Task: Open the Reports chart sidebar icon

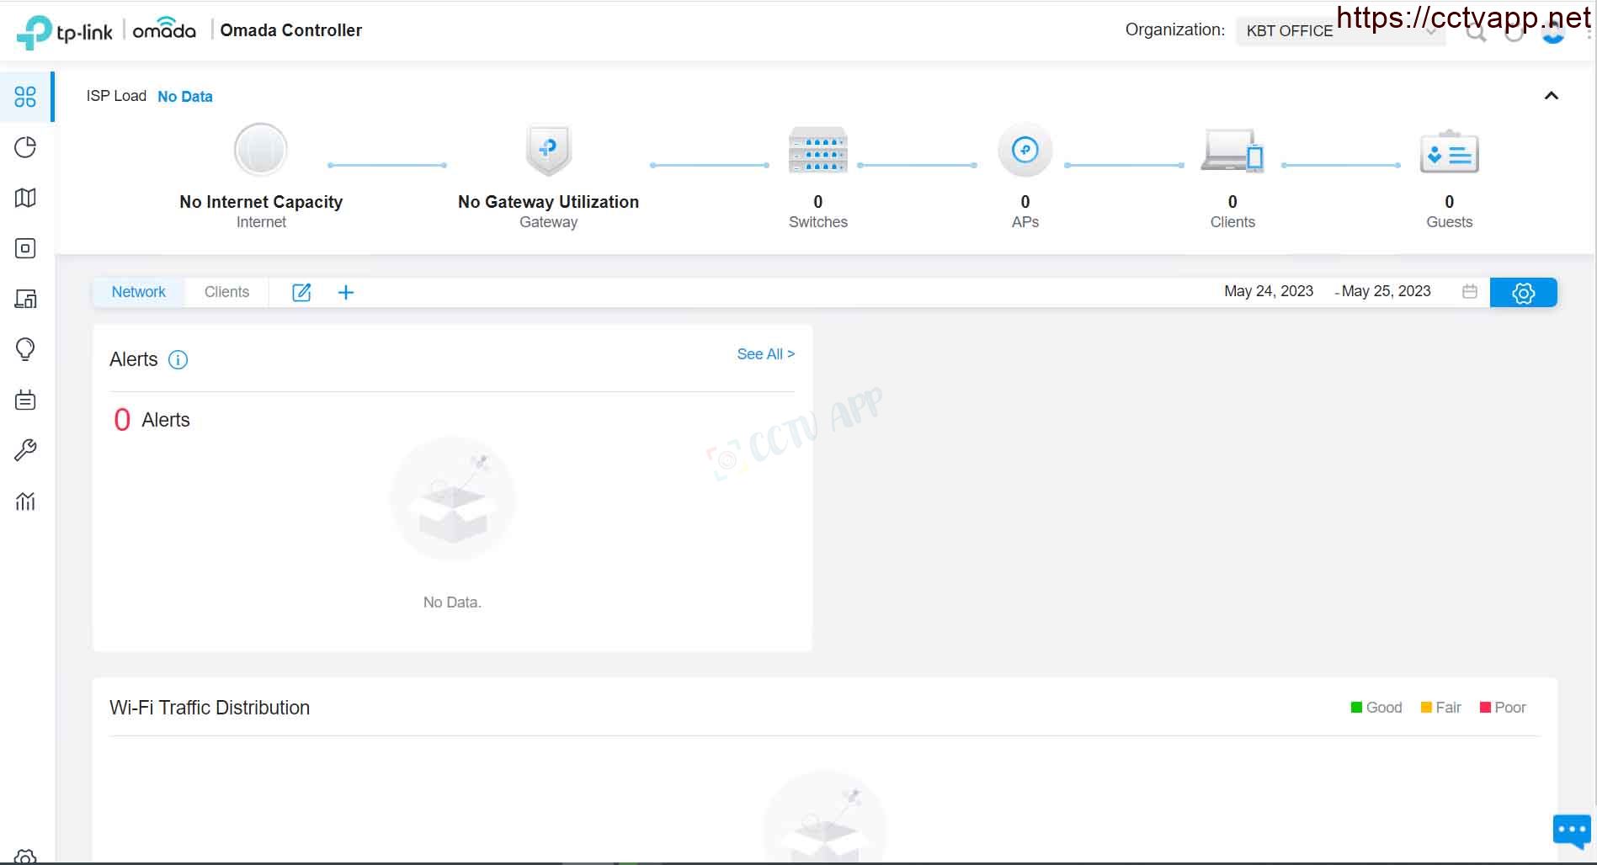Action: click(x=25, y=501)
